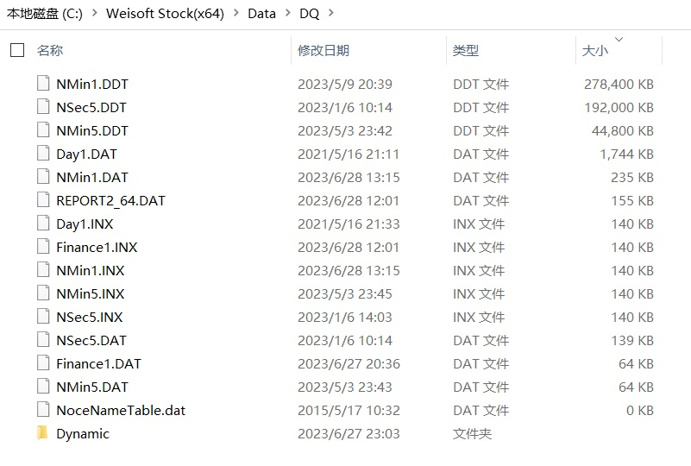
Task: Sort files by the 大小 column header
Action: pyautogui.click(x=594, y=51)
